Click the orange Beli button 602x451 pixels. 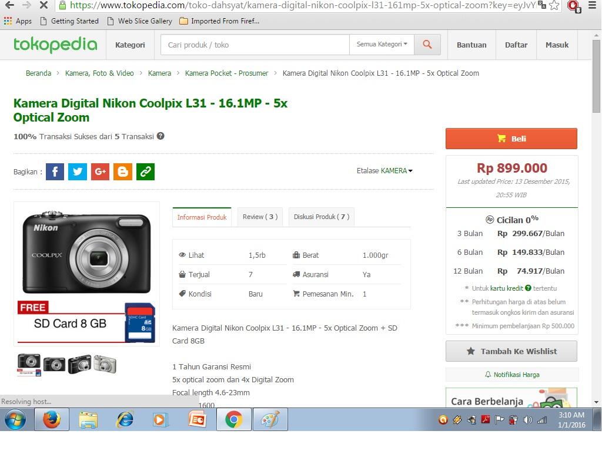(x=511, y=139)
